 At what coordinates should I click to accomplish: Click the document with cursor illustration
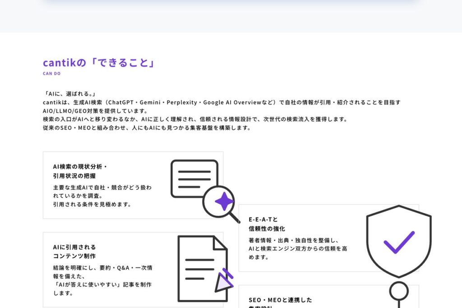[205, 269]
